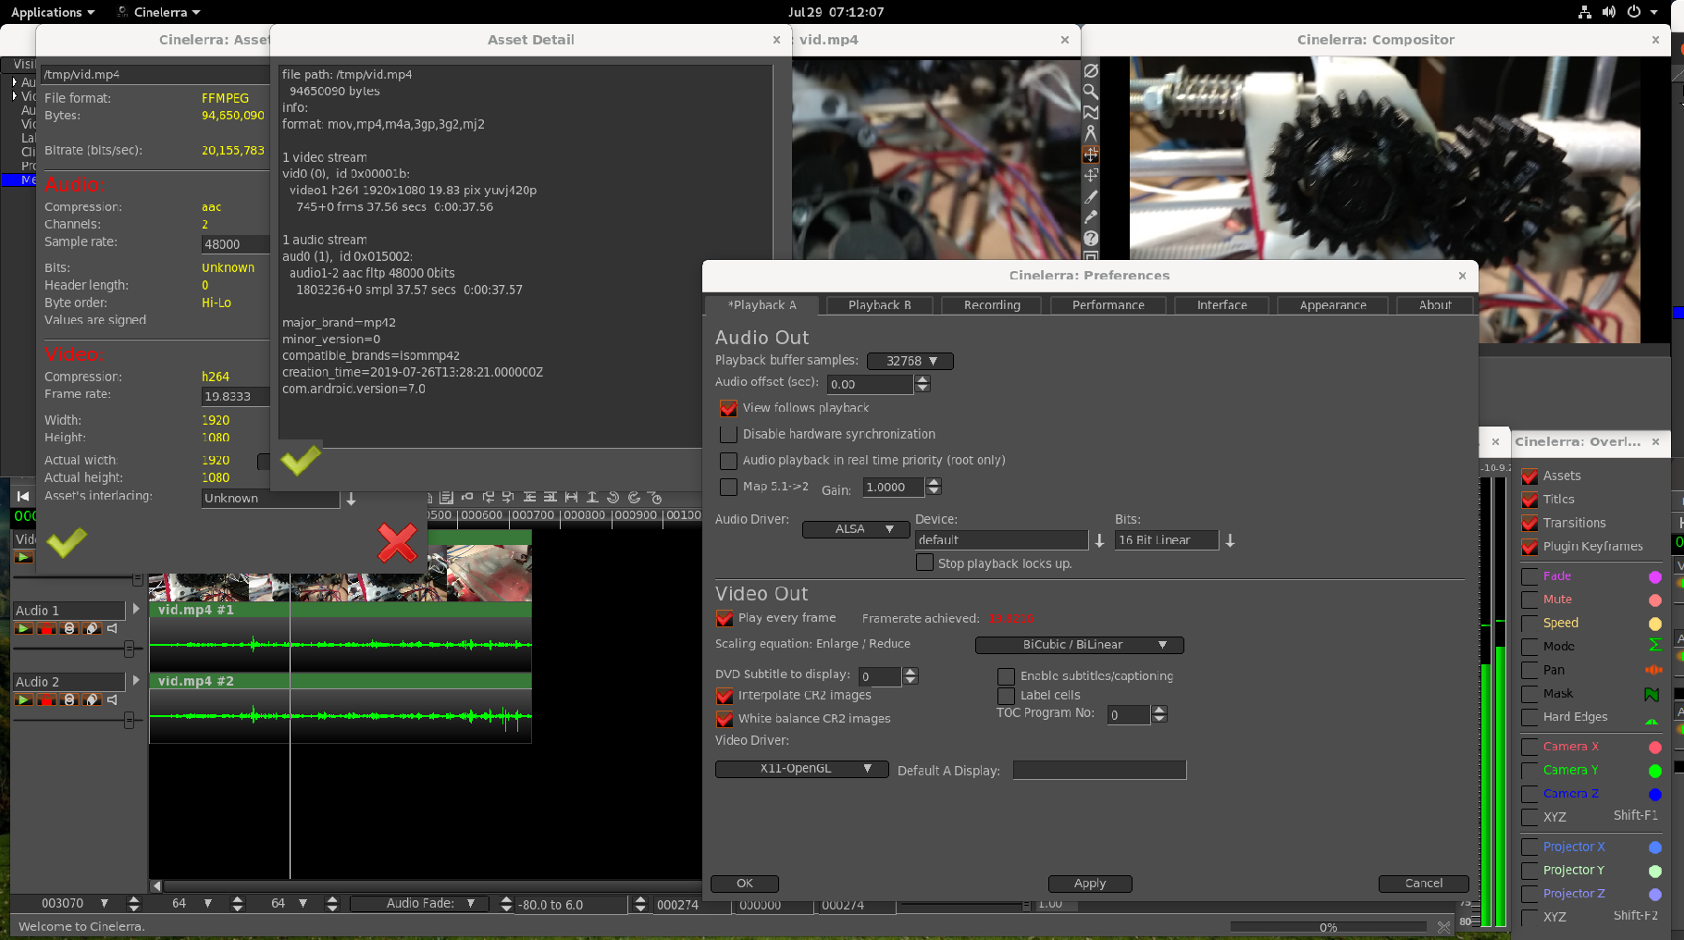Screen dimensions: 1684x940
Task: Click the Apply button in Preferences
Action: coord(1089,884)
